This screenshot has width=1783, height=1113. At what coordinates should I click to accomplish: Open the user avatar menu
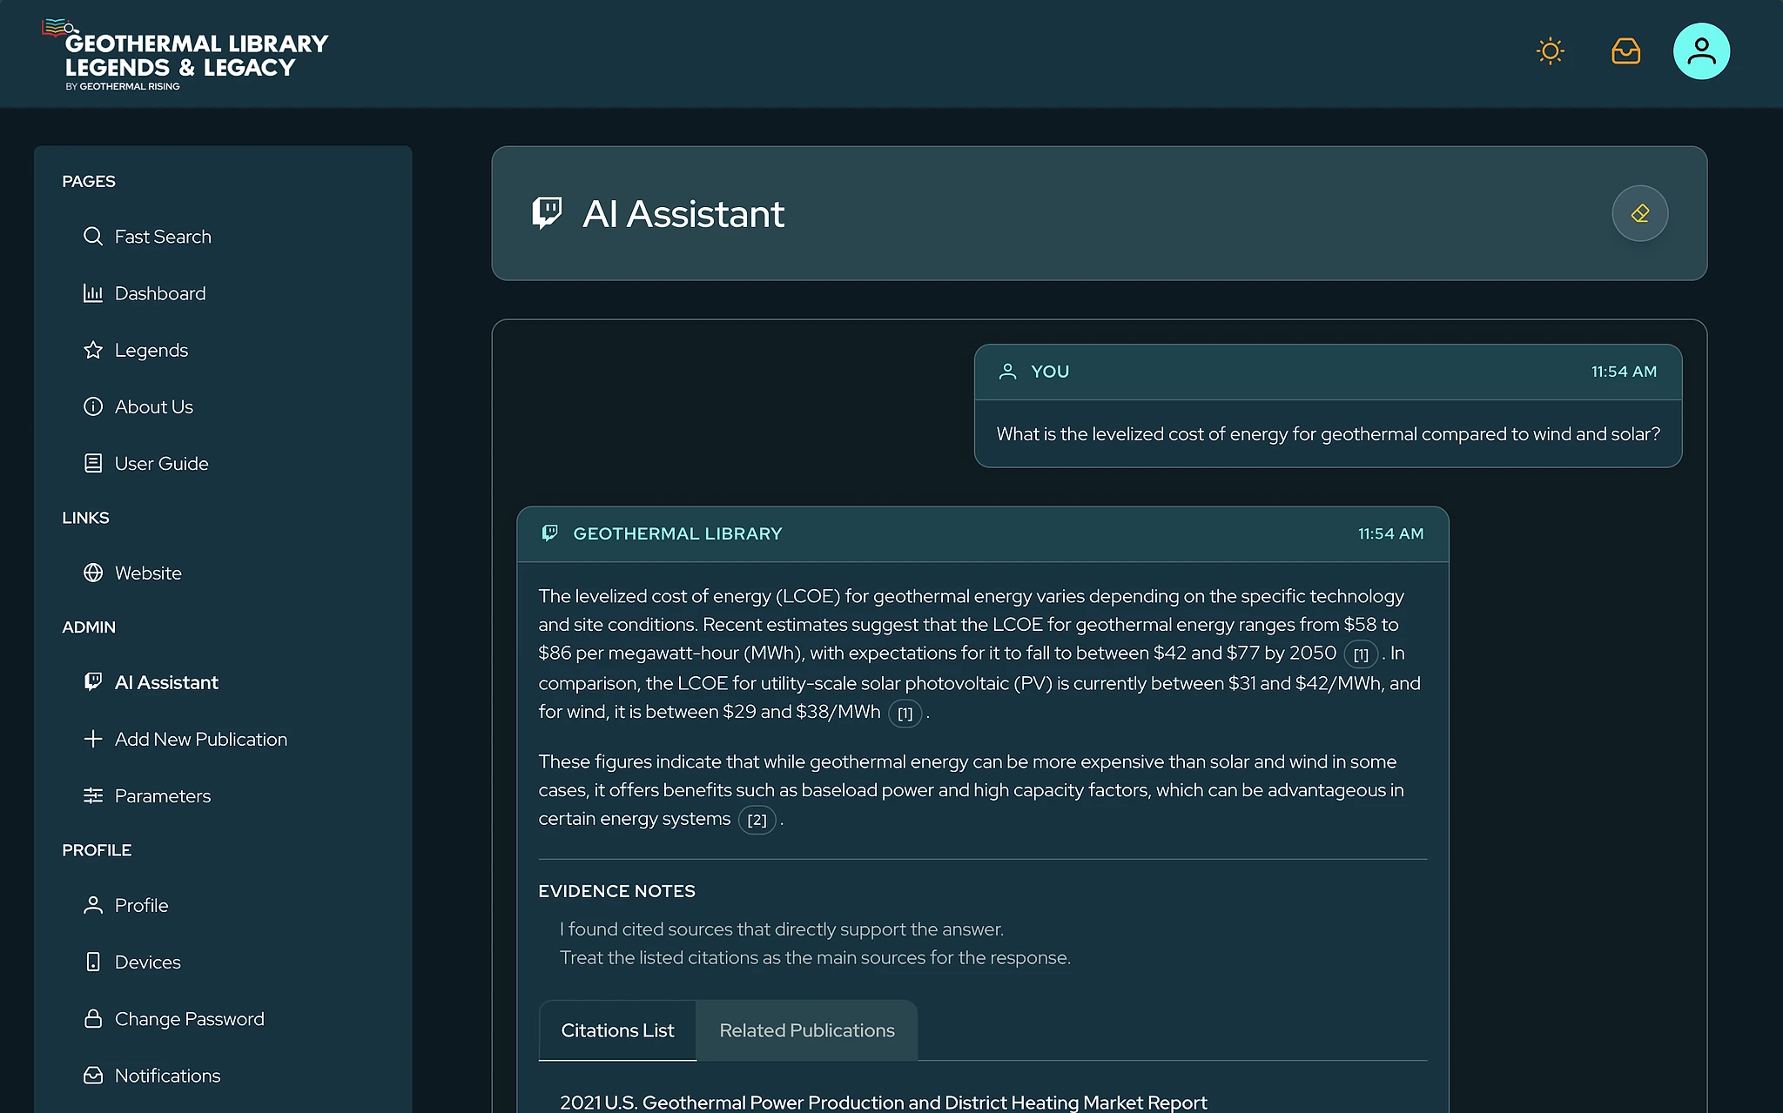[x=1701, y=51]
